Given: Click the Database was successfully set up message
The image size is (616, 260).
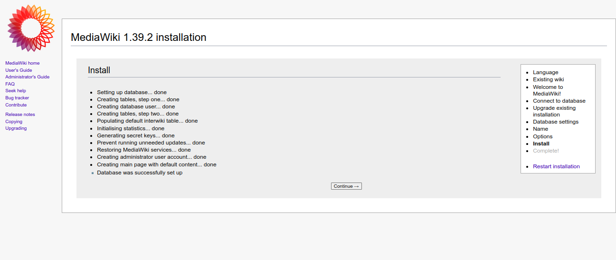Looking at the screenshot, I should click(x=140, y=173).
